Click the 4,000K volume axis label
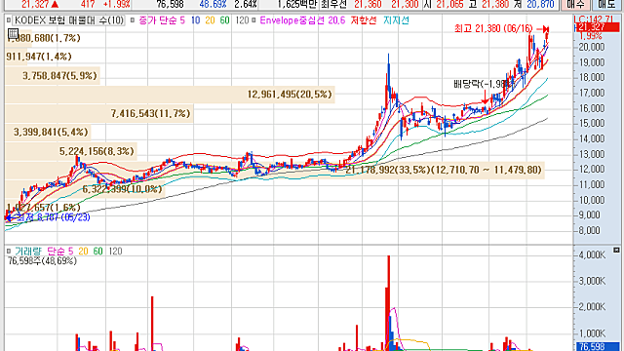The width and height of the screenshot is (624, 351). (592, 254)
